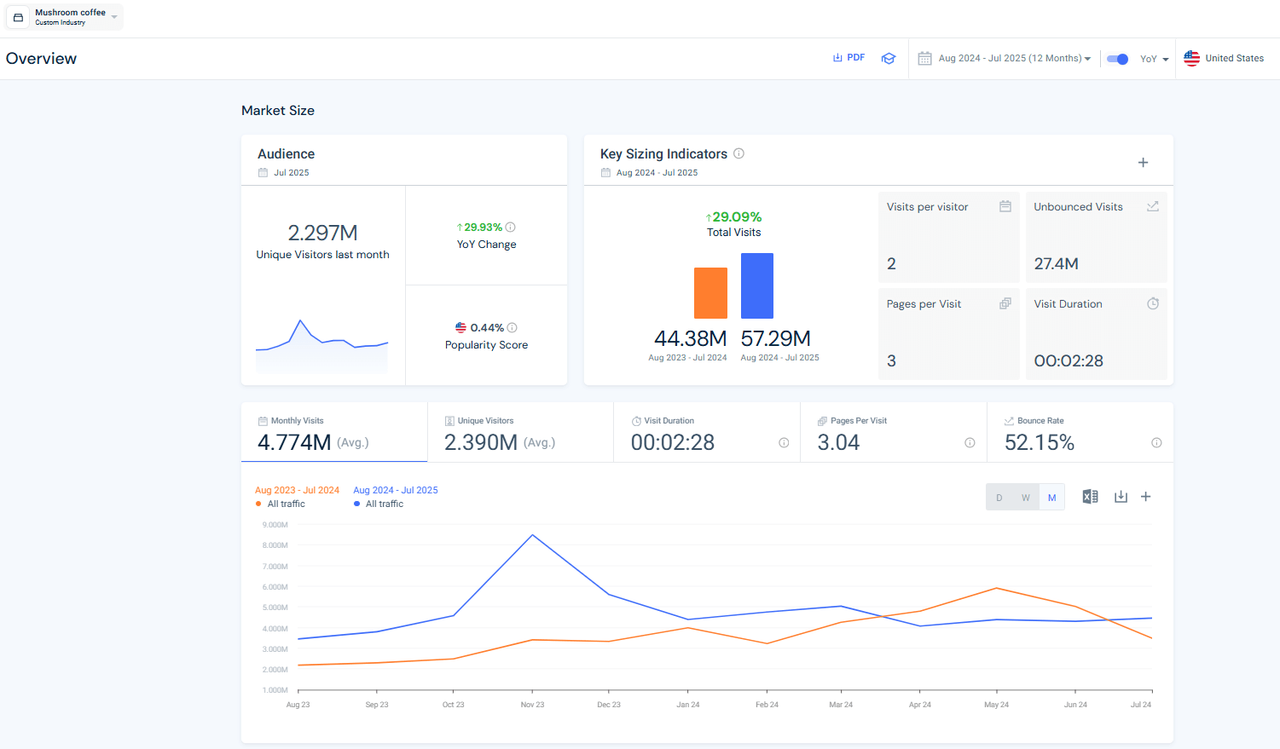Switch chart granularity to weekly (W)

(1026, 498)
